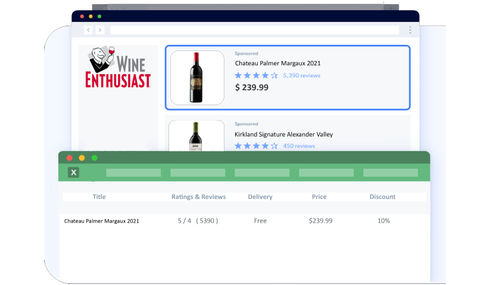Close the browser window with red dot

click(x=82, y=16)
